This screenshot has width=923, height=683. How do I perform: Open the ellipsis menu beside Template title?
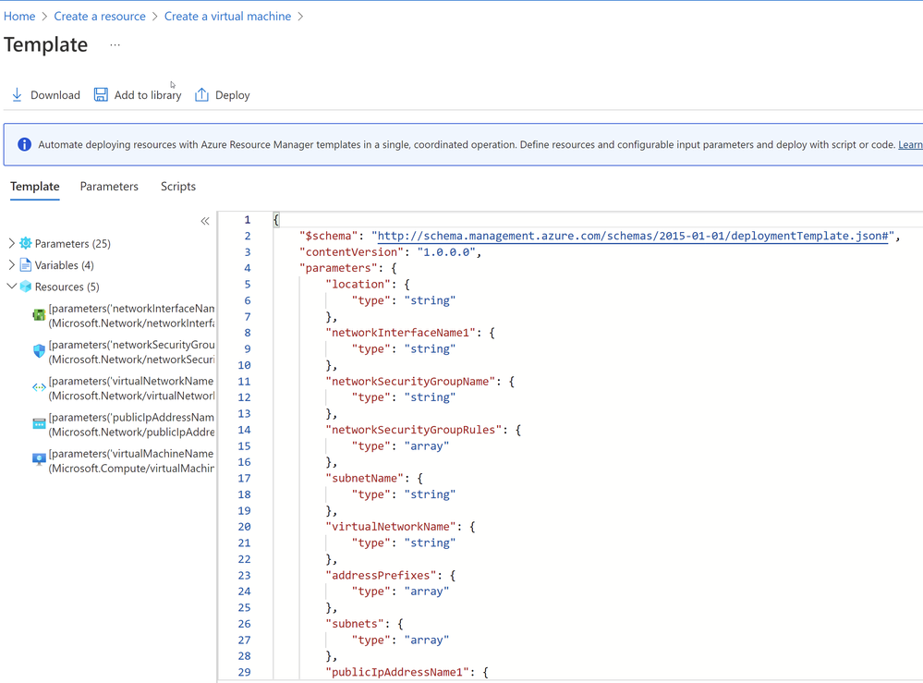point(115,44)
